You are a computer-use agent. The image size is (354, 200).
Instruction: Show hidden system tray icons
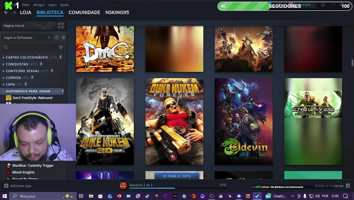pyautogui.click(x=292, y=196)
